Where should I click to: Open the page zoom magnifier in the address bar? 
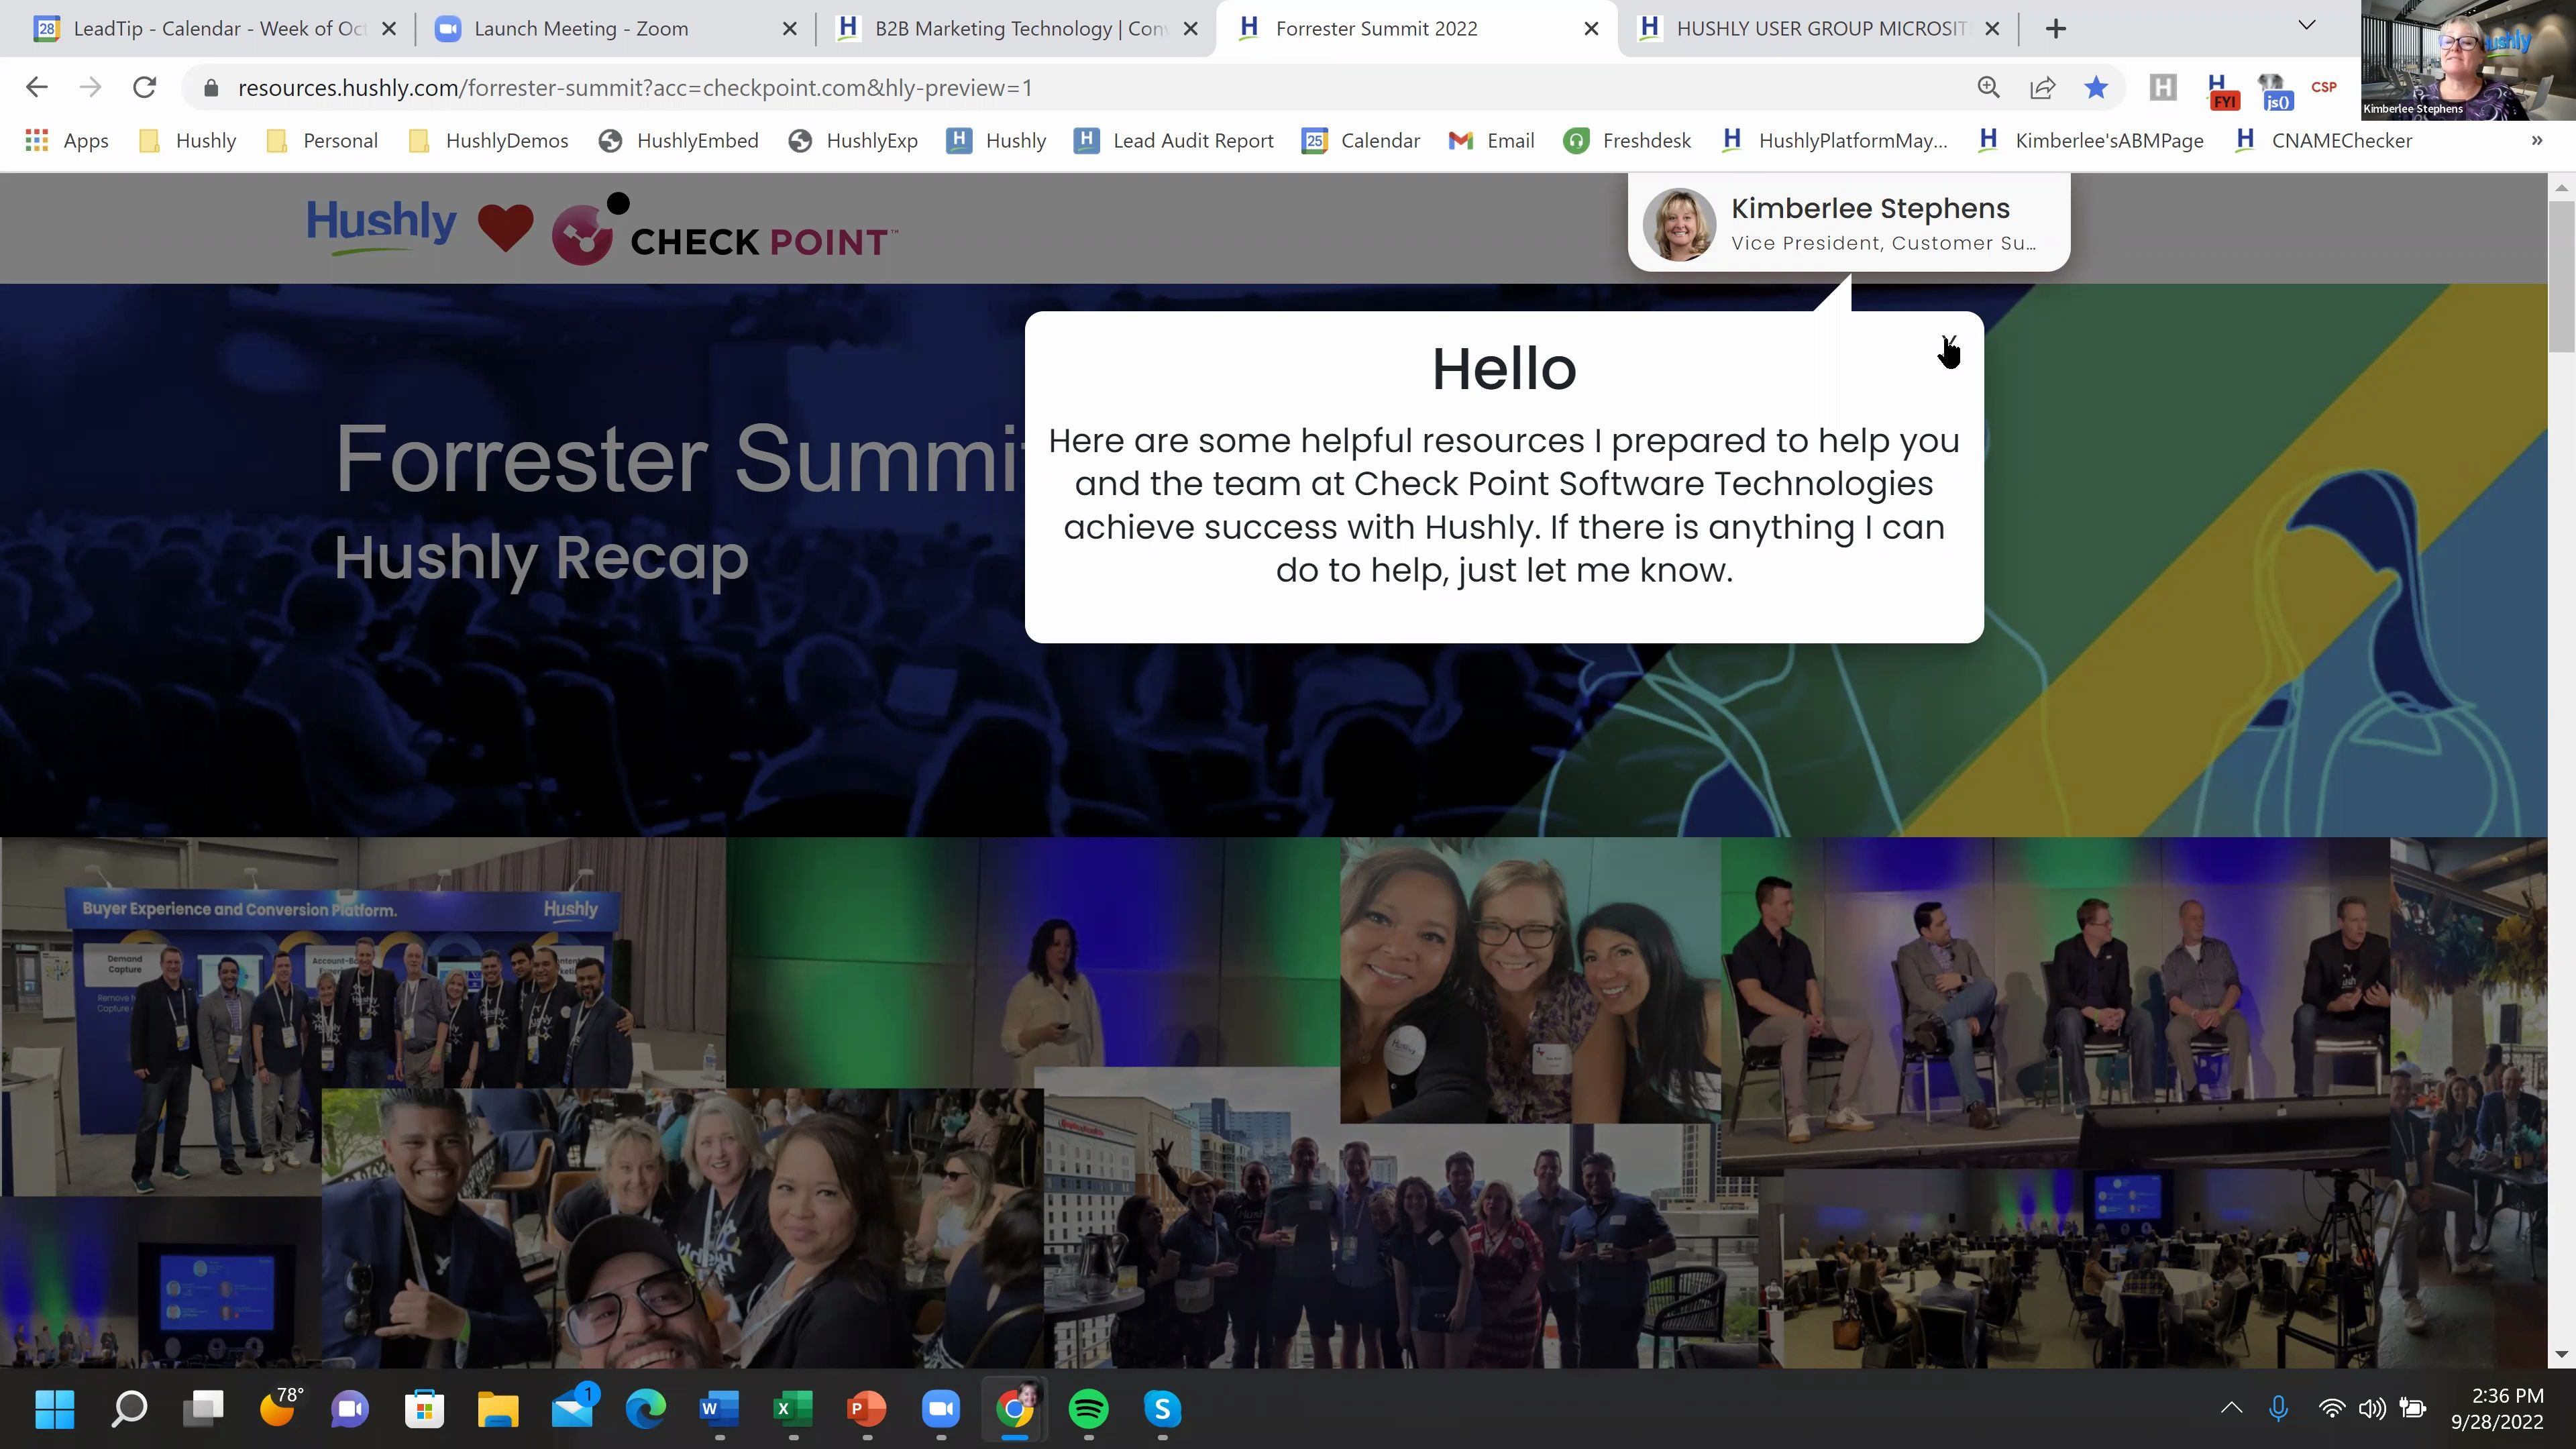point(1988,88)
